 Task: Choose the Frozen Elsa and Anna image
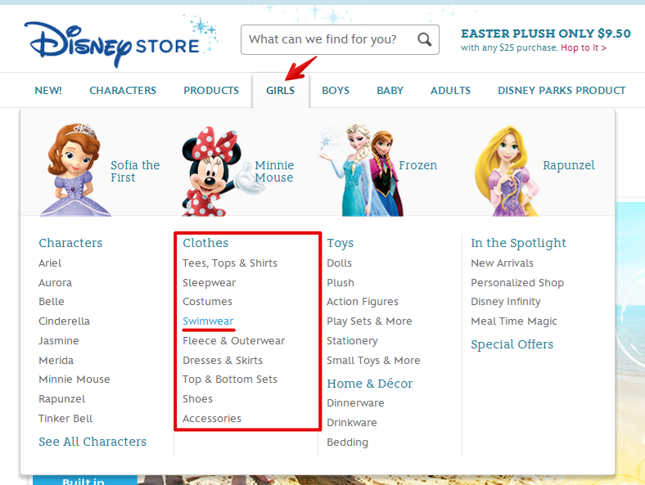tap(359, 169)
